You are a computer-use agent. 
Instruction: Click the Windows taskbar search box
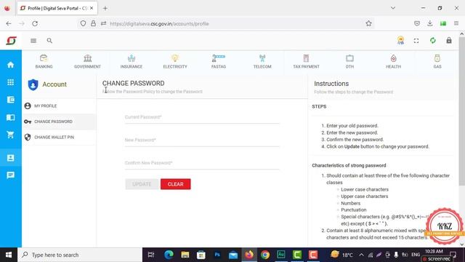80,255
